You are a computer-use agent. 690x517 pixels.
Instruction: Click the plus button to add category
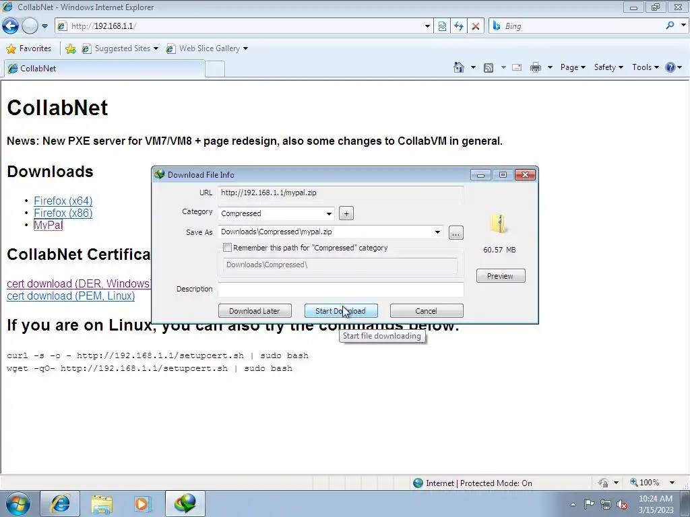(346, 213)
